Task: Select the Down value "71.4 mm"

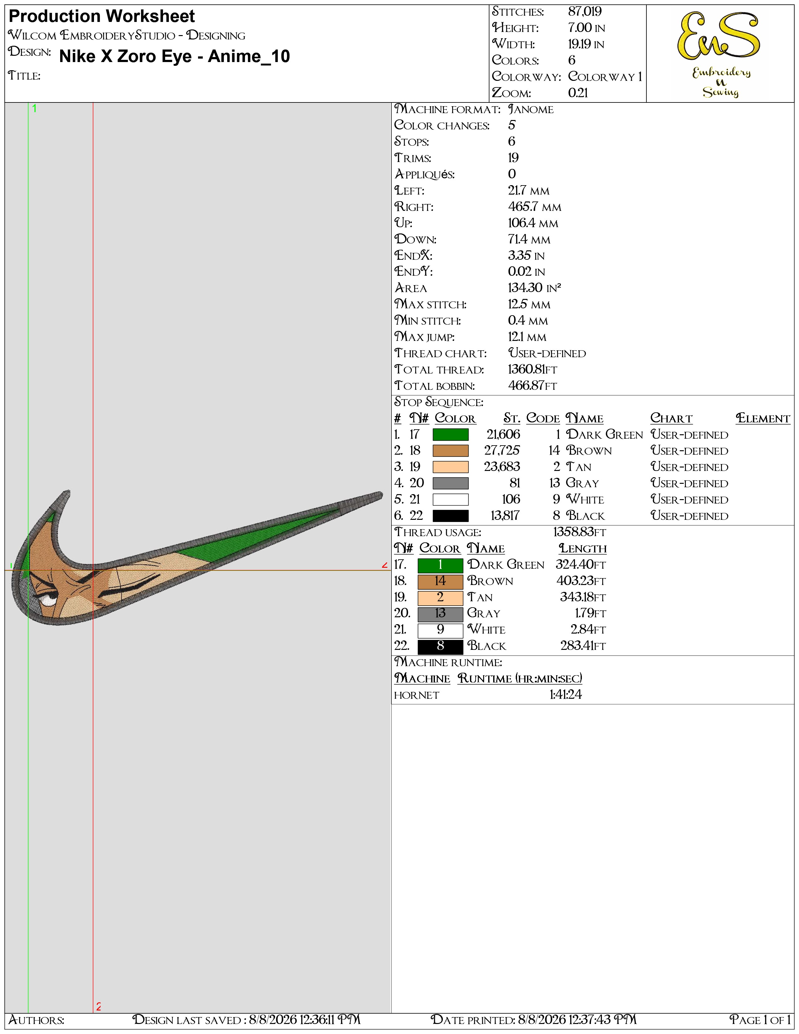Action: coord(529,240)
